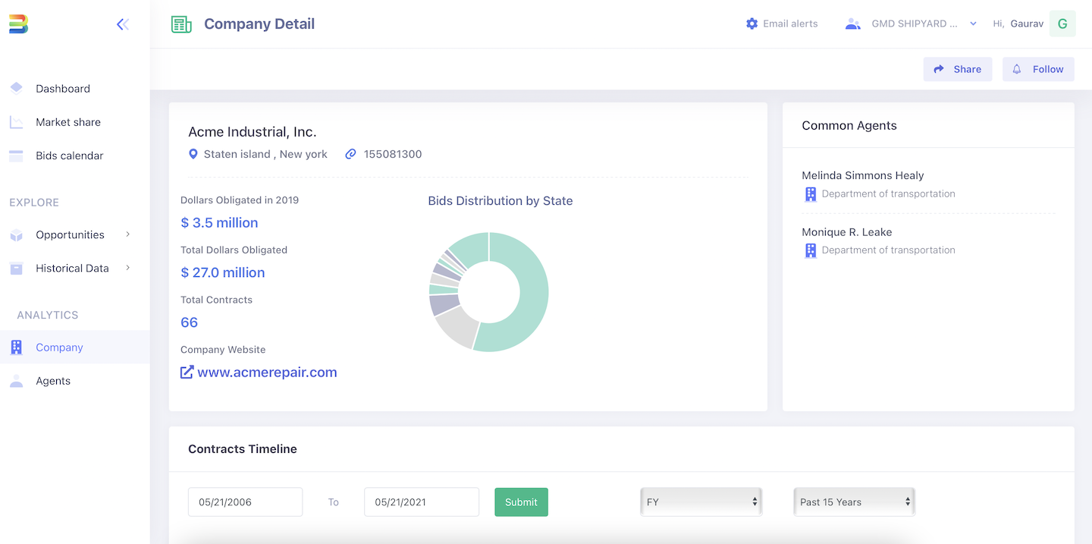Visit www.acmerepair.com link

point(268,372)
